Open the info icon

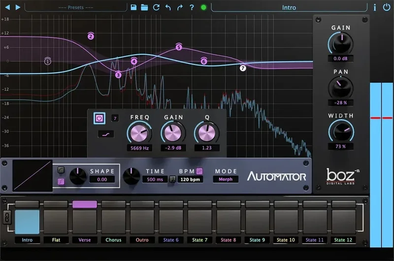click(x=375, y=7)
